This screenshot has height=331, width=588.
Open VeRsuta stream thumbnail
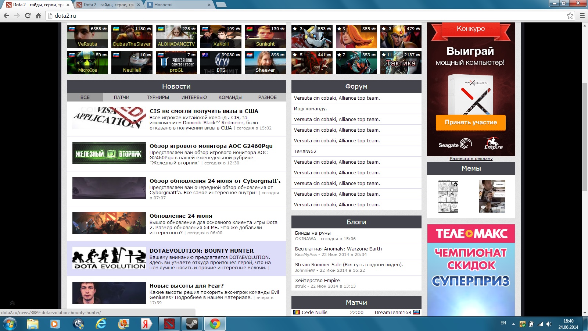(x=87, y=36)
